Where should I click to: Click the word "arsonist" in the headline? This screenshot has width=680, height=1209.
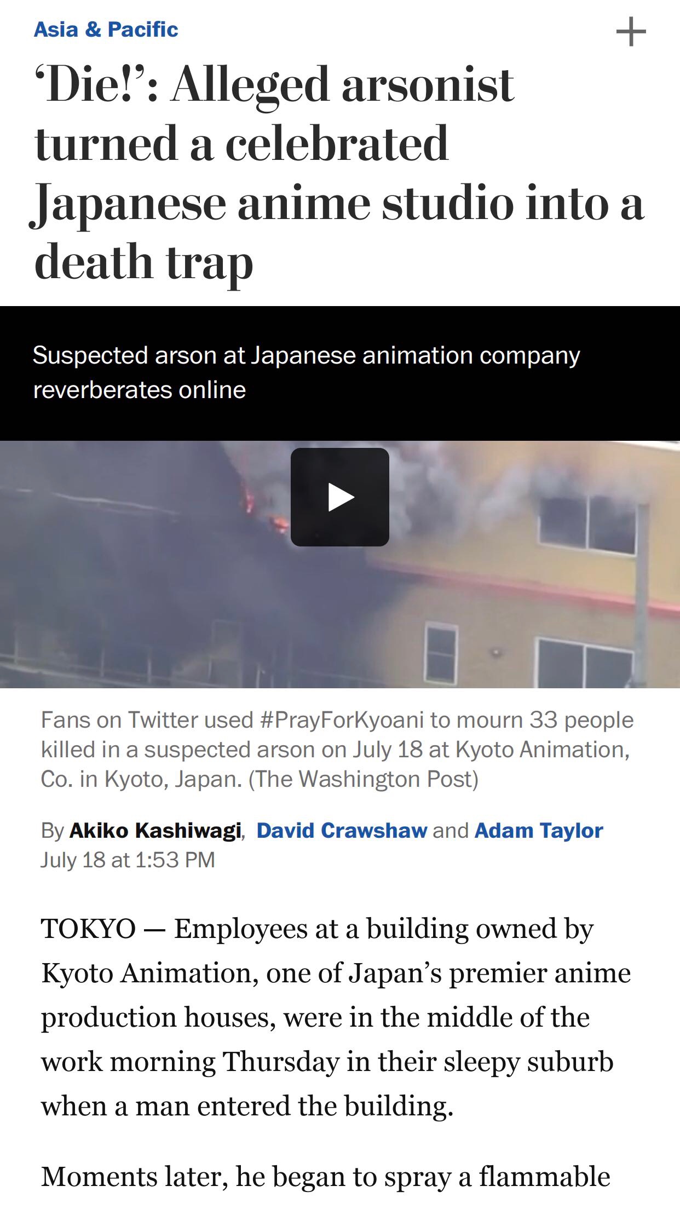pos(428,85)
